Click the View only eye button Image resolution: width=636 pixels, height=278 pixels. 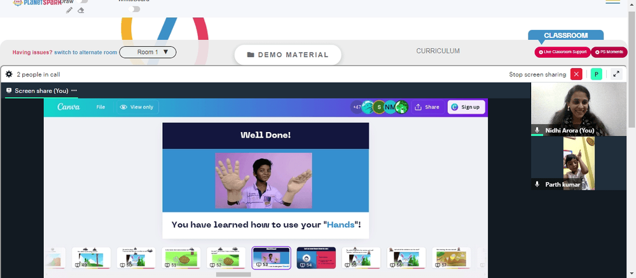pos(138,107)
